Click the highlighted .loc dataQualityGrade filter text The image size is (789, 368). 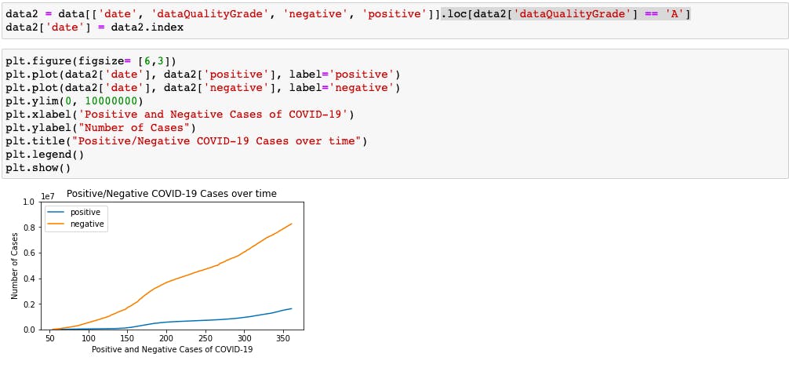tap(565, 14)
